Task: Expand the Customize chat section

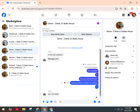Action: coord(120,46)
